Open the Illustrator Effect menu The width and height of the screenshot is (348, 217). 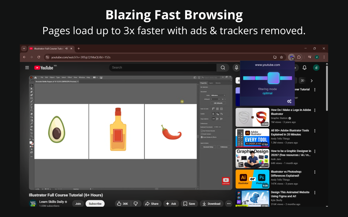coord(70,77)
